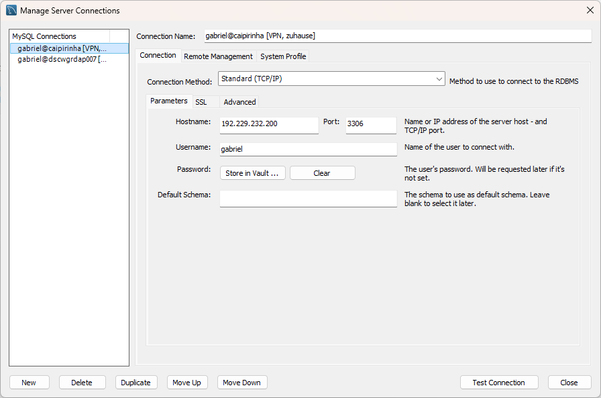Click the MySQL Workbench dolphin title icon
Viewport: 601px width, 398px height.
[11, 11]
